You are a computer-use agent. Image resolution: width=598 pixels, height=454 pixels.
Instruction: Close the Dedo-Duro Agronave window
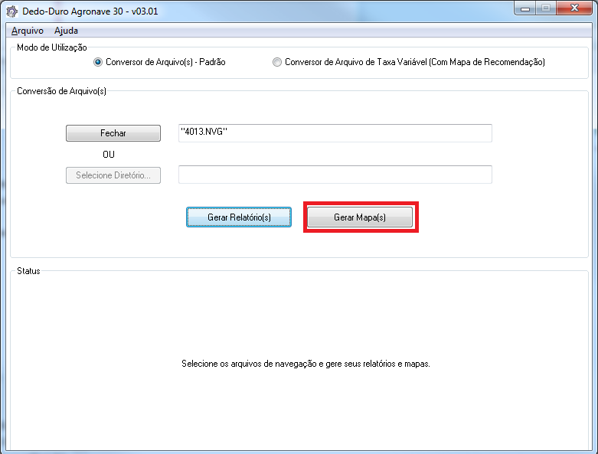[574, 8]
